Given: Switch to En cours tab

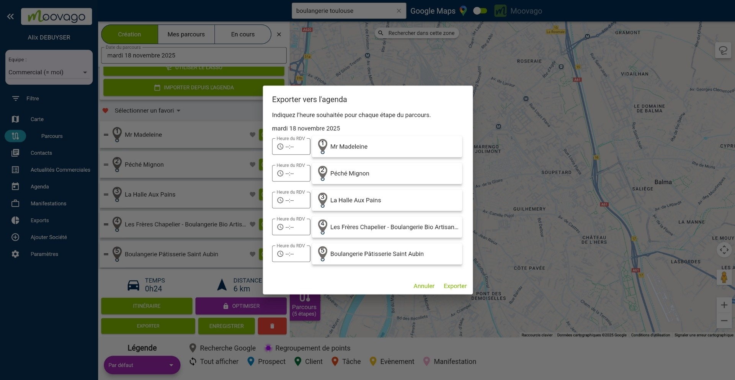Looking at the screenshot, I should [243, 34].
